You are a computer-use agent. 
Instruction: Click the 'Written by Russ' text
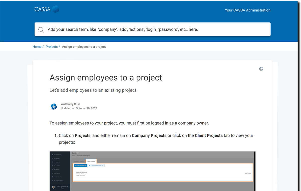(x=70, y=104)
